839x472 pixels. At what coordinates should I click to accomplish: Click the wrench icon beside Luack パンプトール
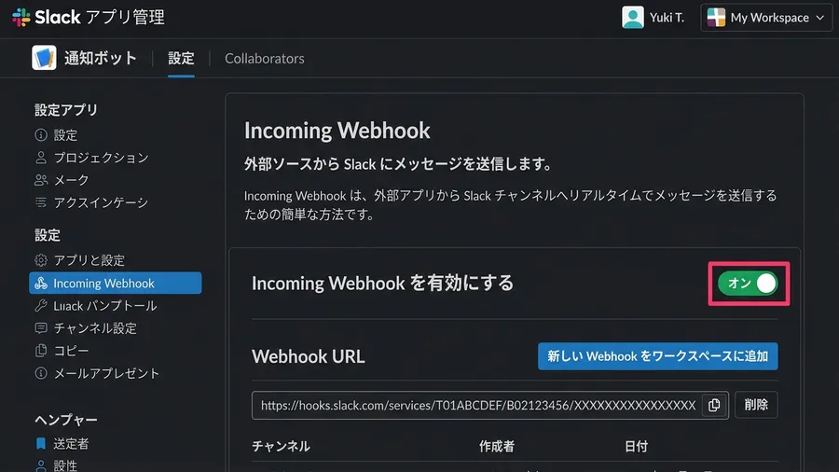tap(41, 306)
